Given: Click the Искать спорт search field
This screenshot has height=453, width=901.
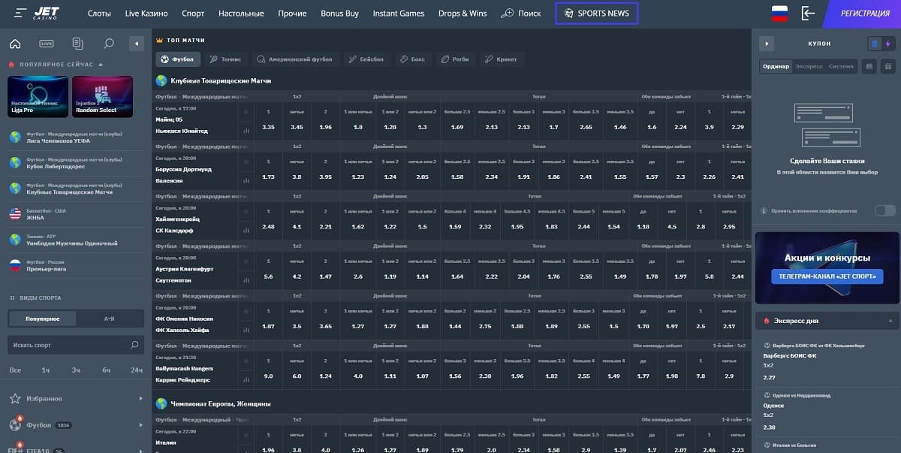Looking at the screenshot, I should (x=74, y=345).
